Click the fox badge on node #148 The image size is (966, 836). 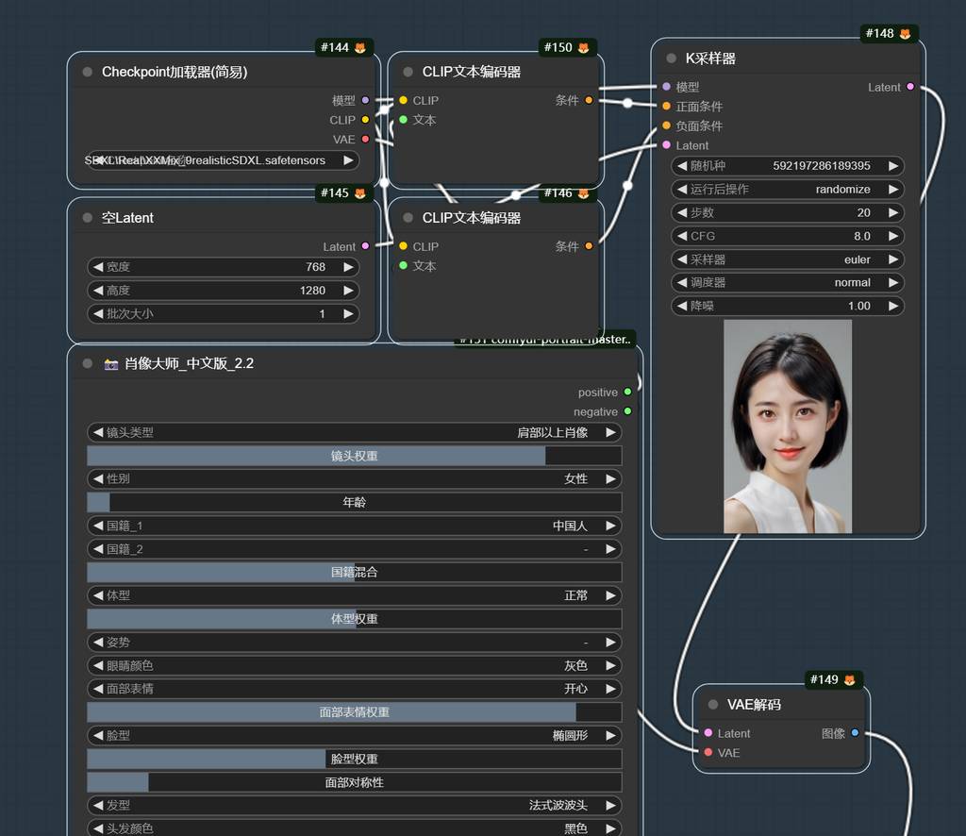click(905, 34)
